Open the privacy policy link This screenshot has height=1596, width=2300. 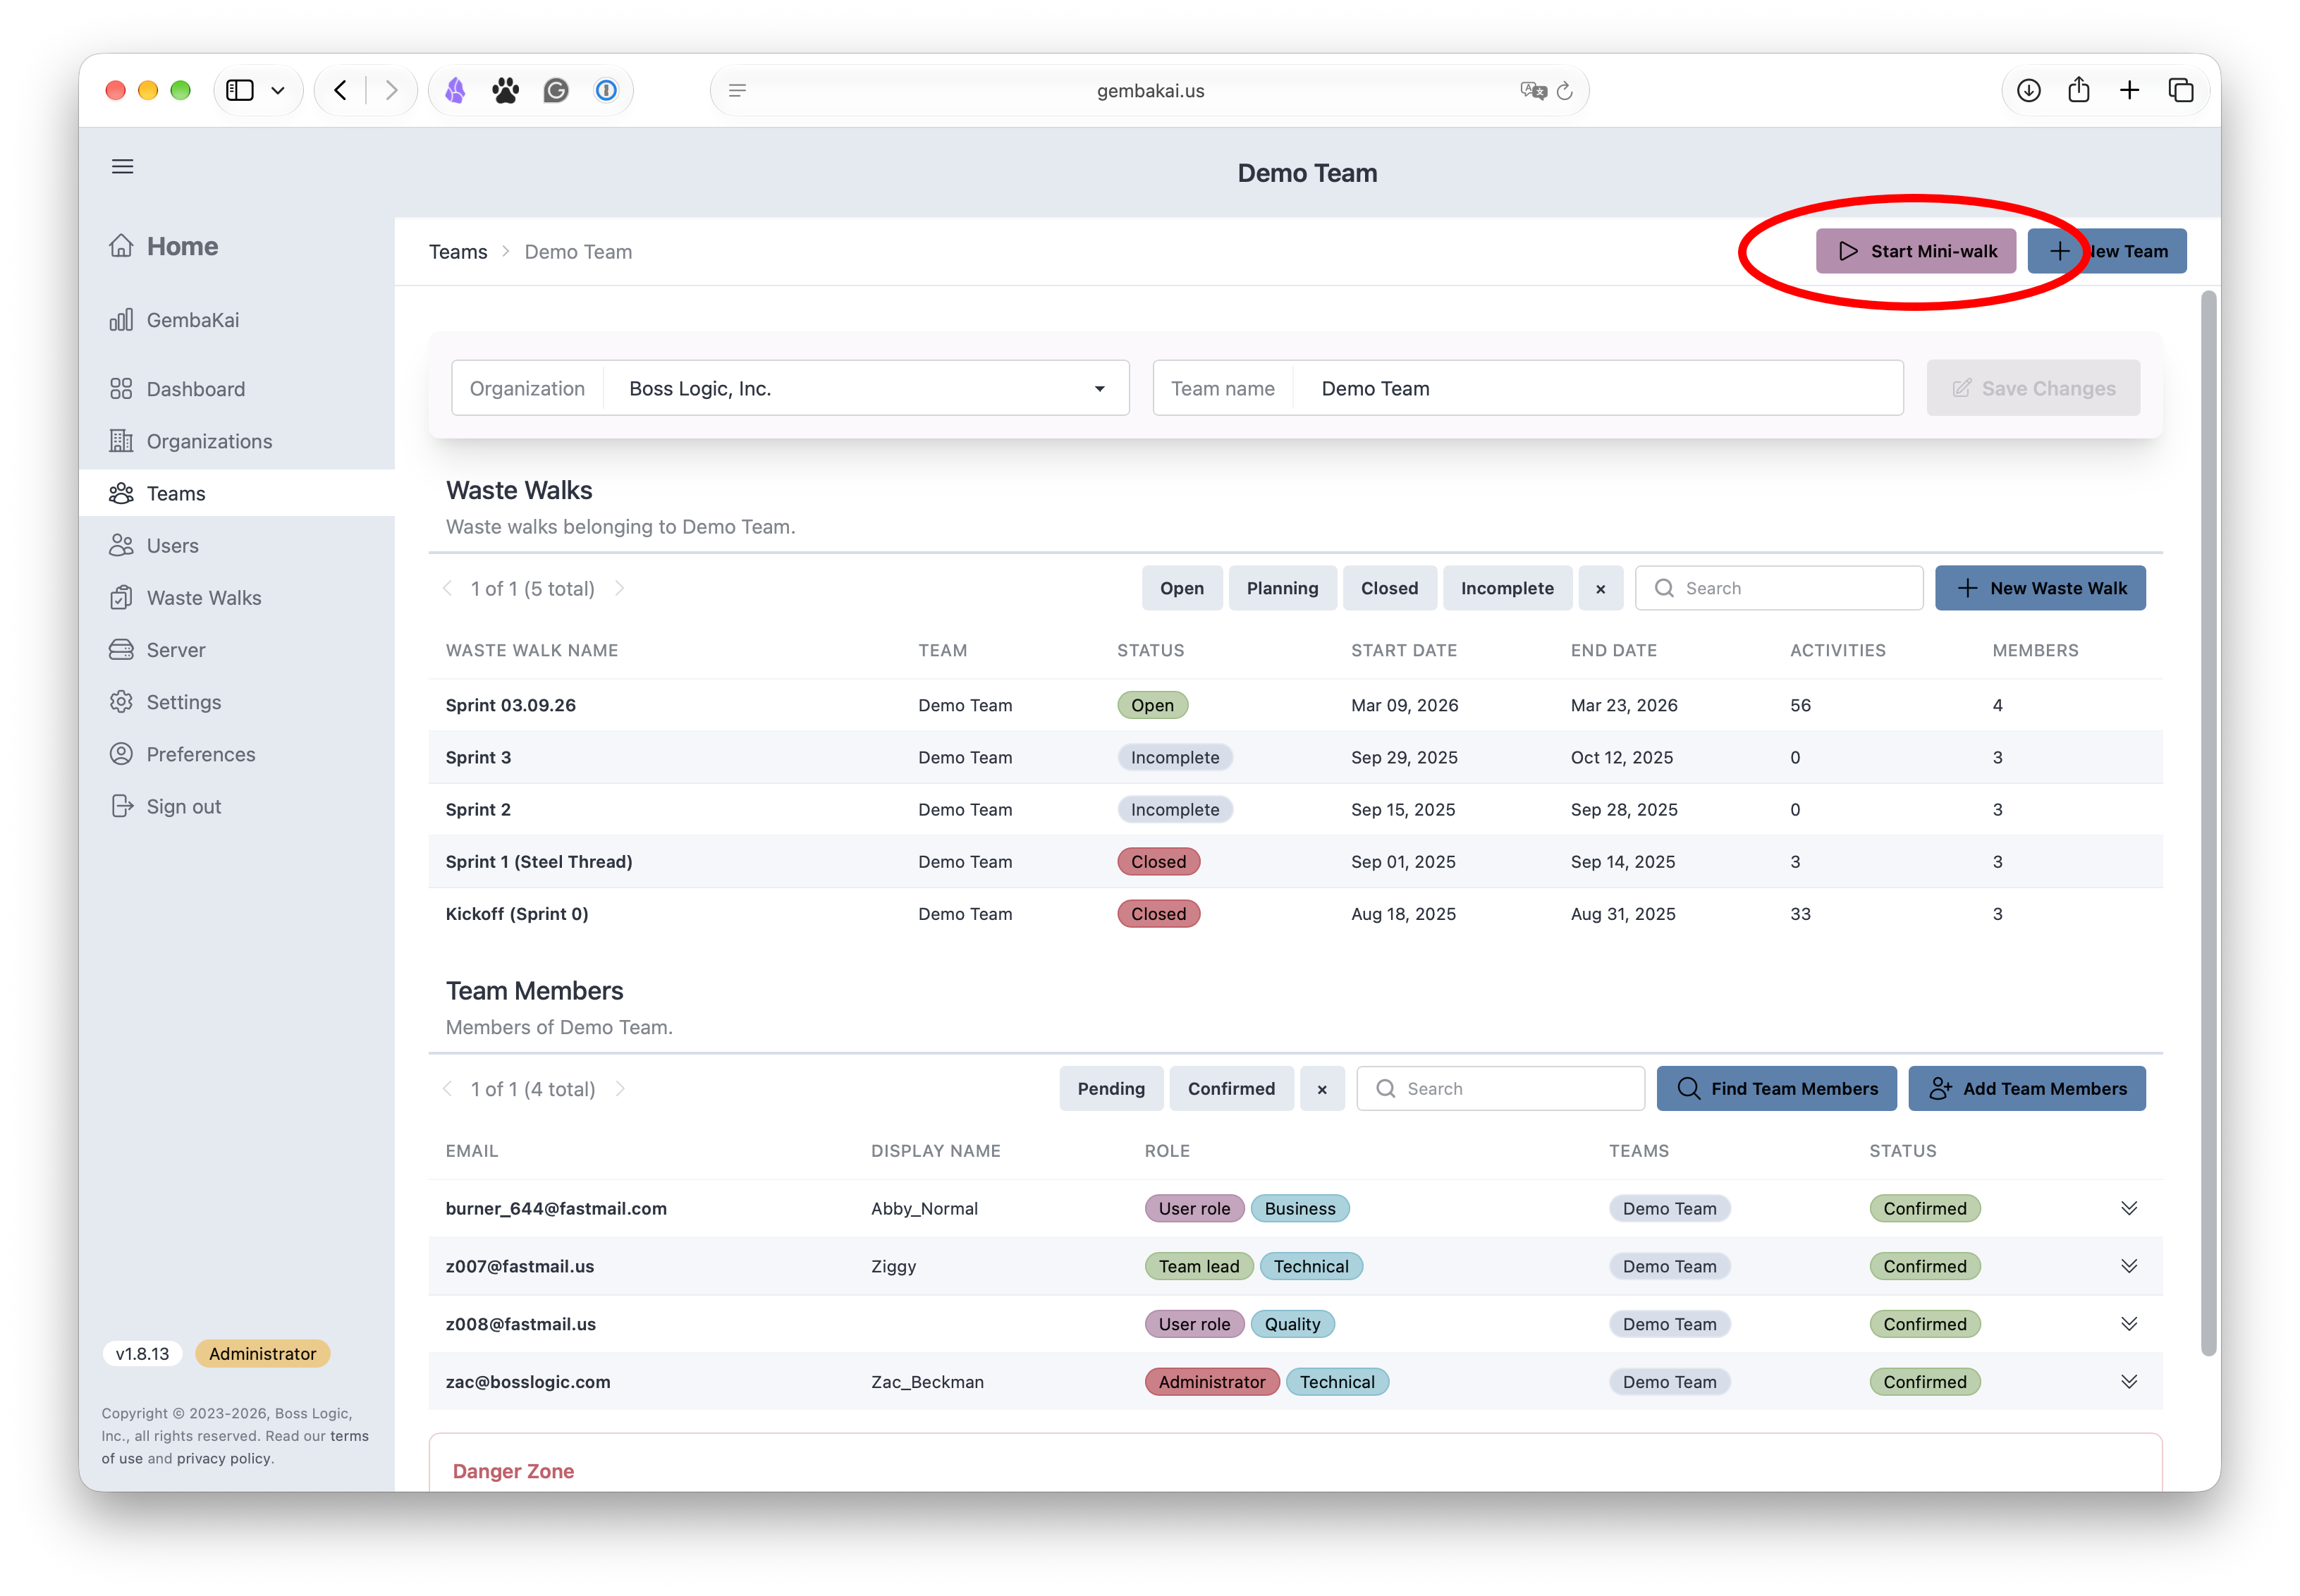(223, 1458)
